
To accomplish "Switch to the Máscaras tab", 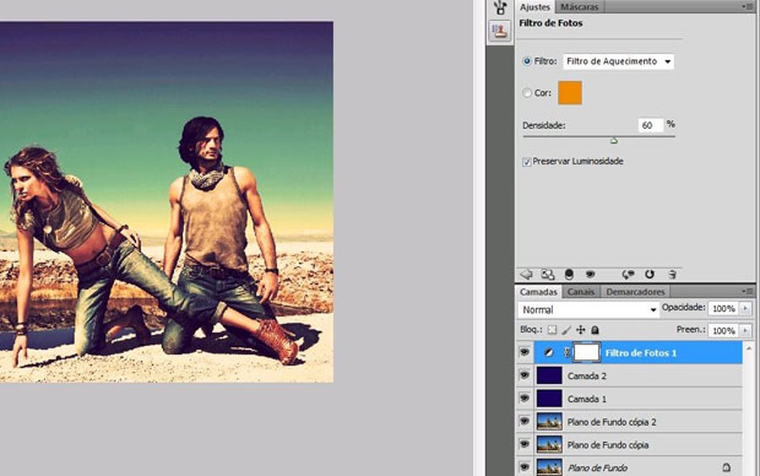I will pos(578,7).
